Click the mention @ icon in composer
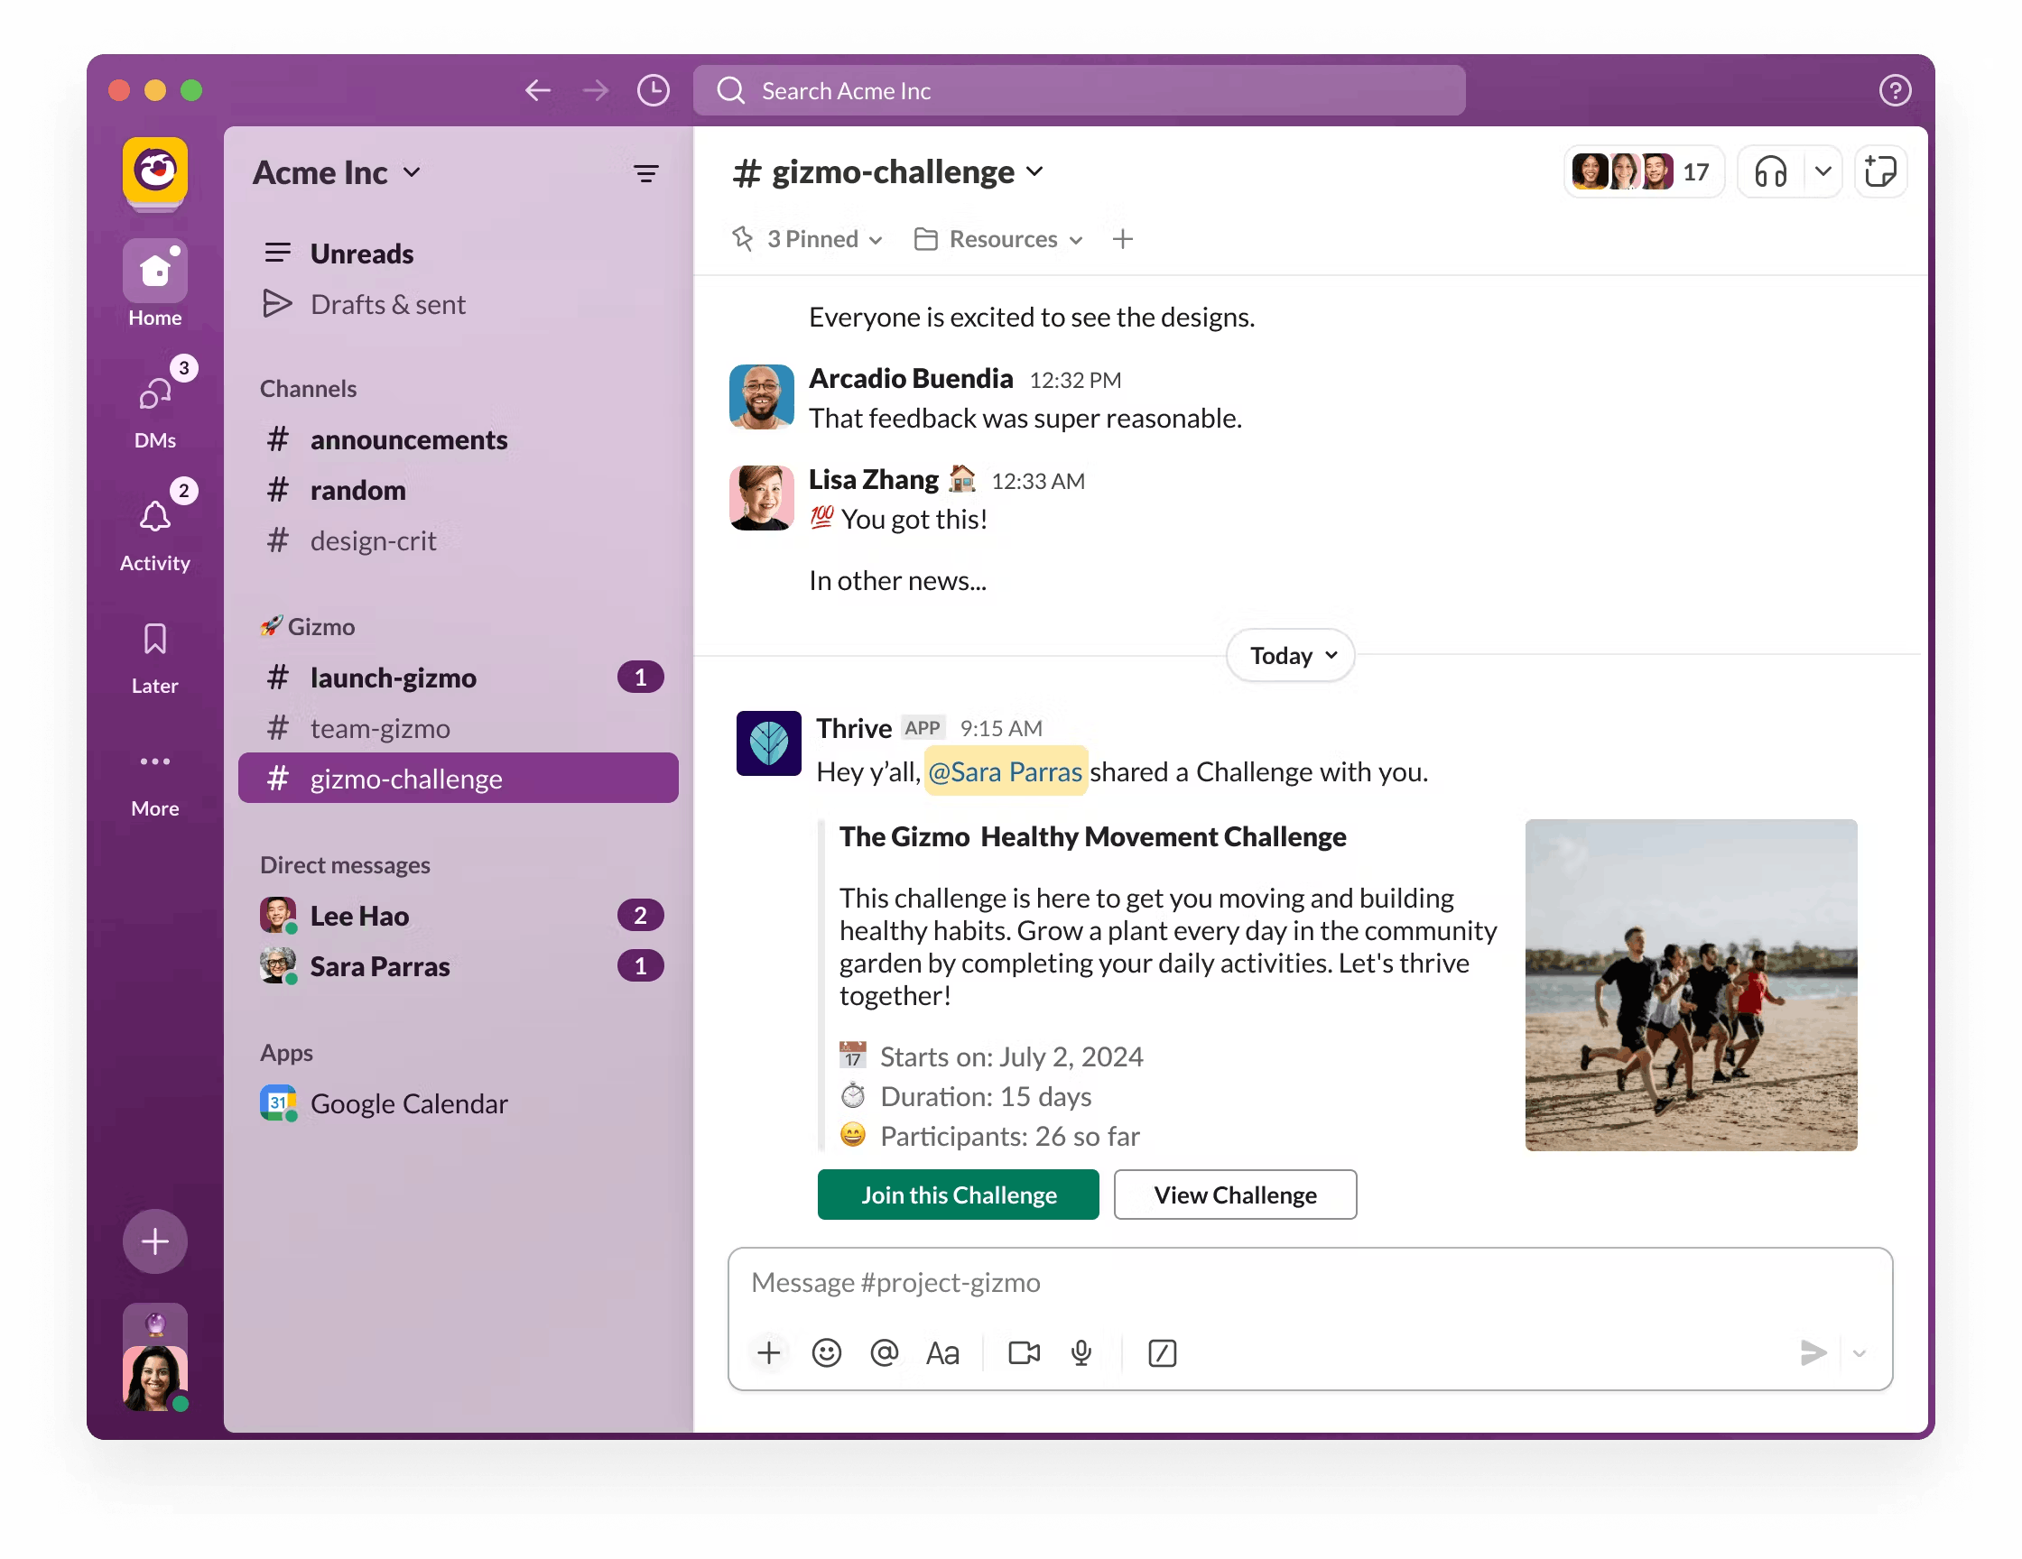This screenshot has height=1559, width=2022. [886, 1353]
